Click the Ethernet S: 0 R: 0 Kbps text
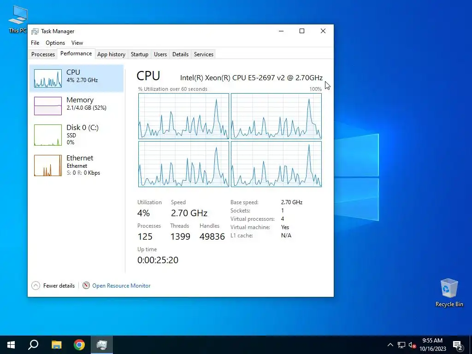 [83, 173]
